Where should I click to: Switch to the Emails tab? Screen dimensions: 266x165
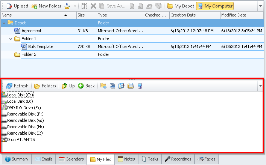pyautogui.click(x=44, y=159)
